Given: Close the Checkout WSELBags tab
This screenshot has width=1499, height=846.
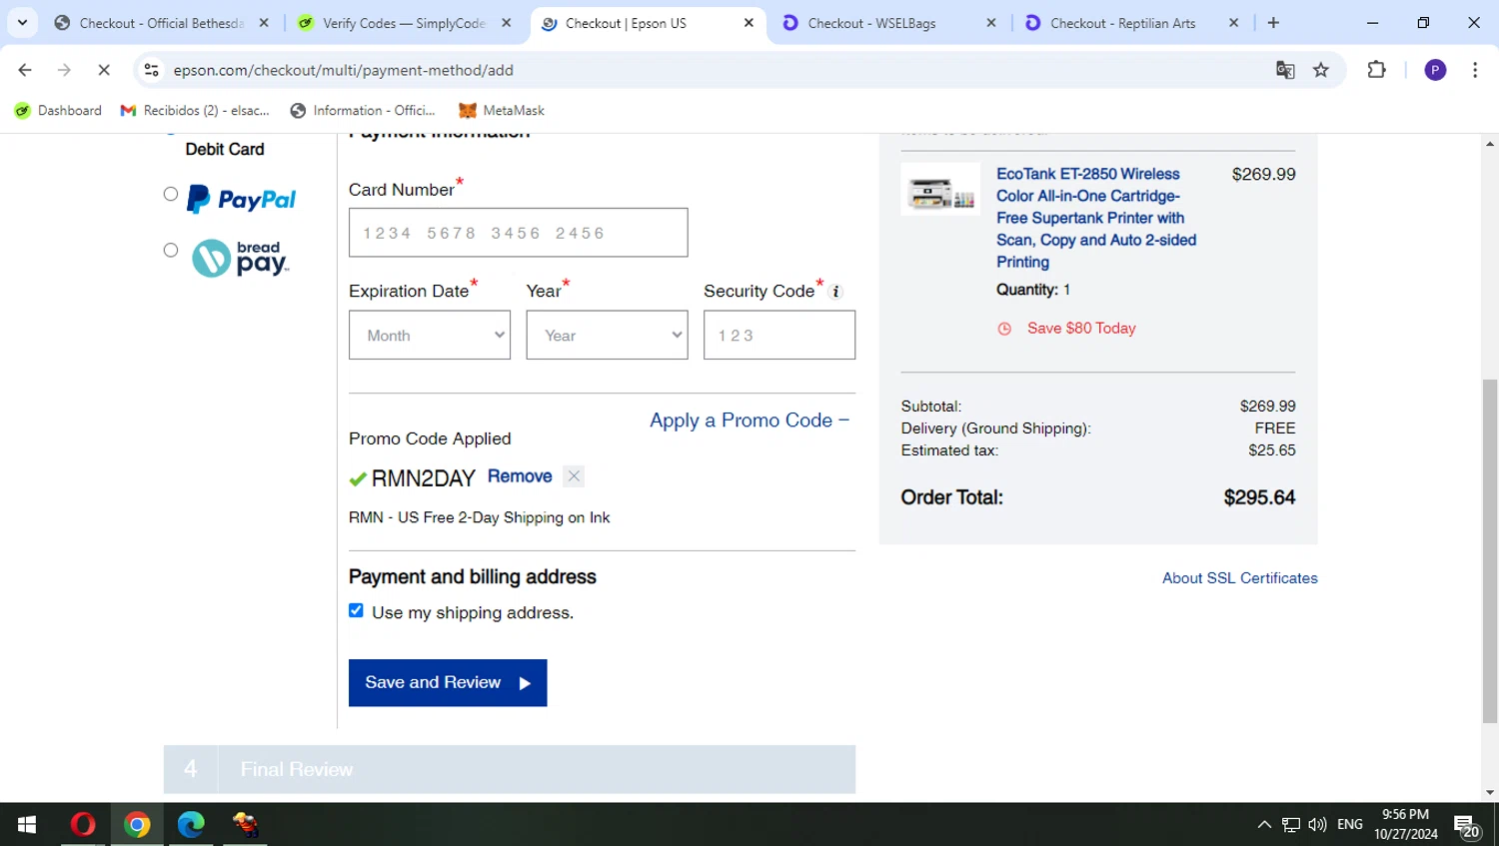Looking at the screenshot, I should [991, 23].
